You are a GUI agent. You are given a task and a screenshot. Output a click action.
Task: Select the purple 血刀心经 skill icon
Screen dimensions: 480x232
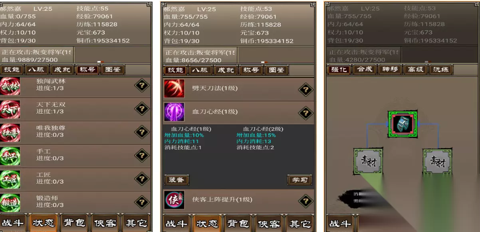click(x=174, y=112)
